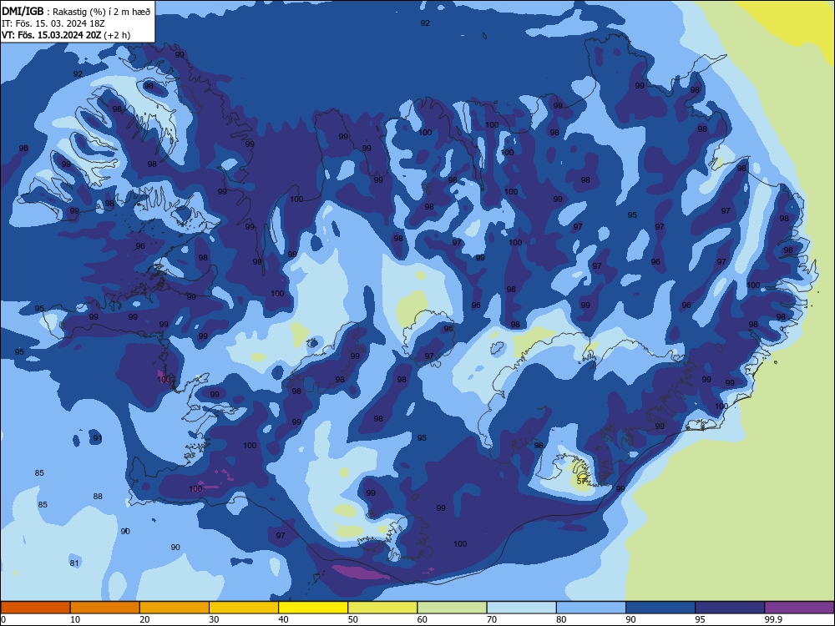The width and height of the screenshot is (835, 626).
Task: Pick the purple 99.9+ legend swatch
Action: tap(799, 608)
